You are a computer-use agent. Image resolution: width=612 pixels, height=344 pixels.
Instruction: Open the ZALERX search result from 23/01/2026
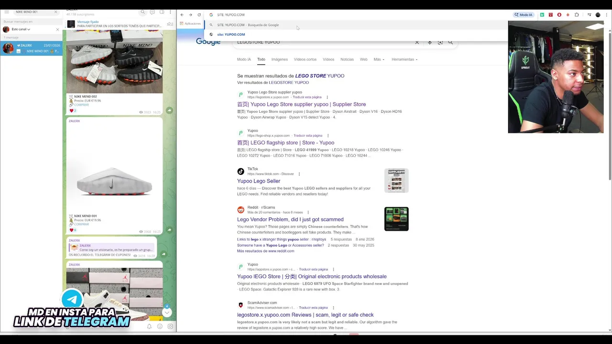pos(31,48)
